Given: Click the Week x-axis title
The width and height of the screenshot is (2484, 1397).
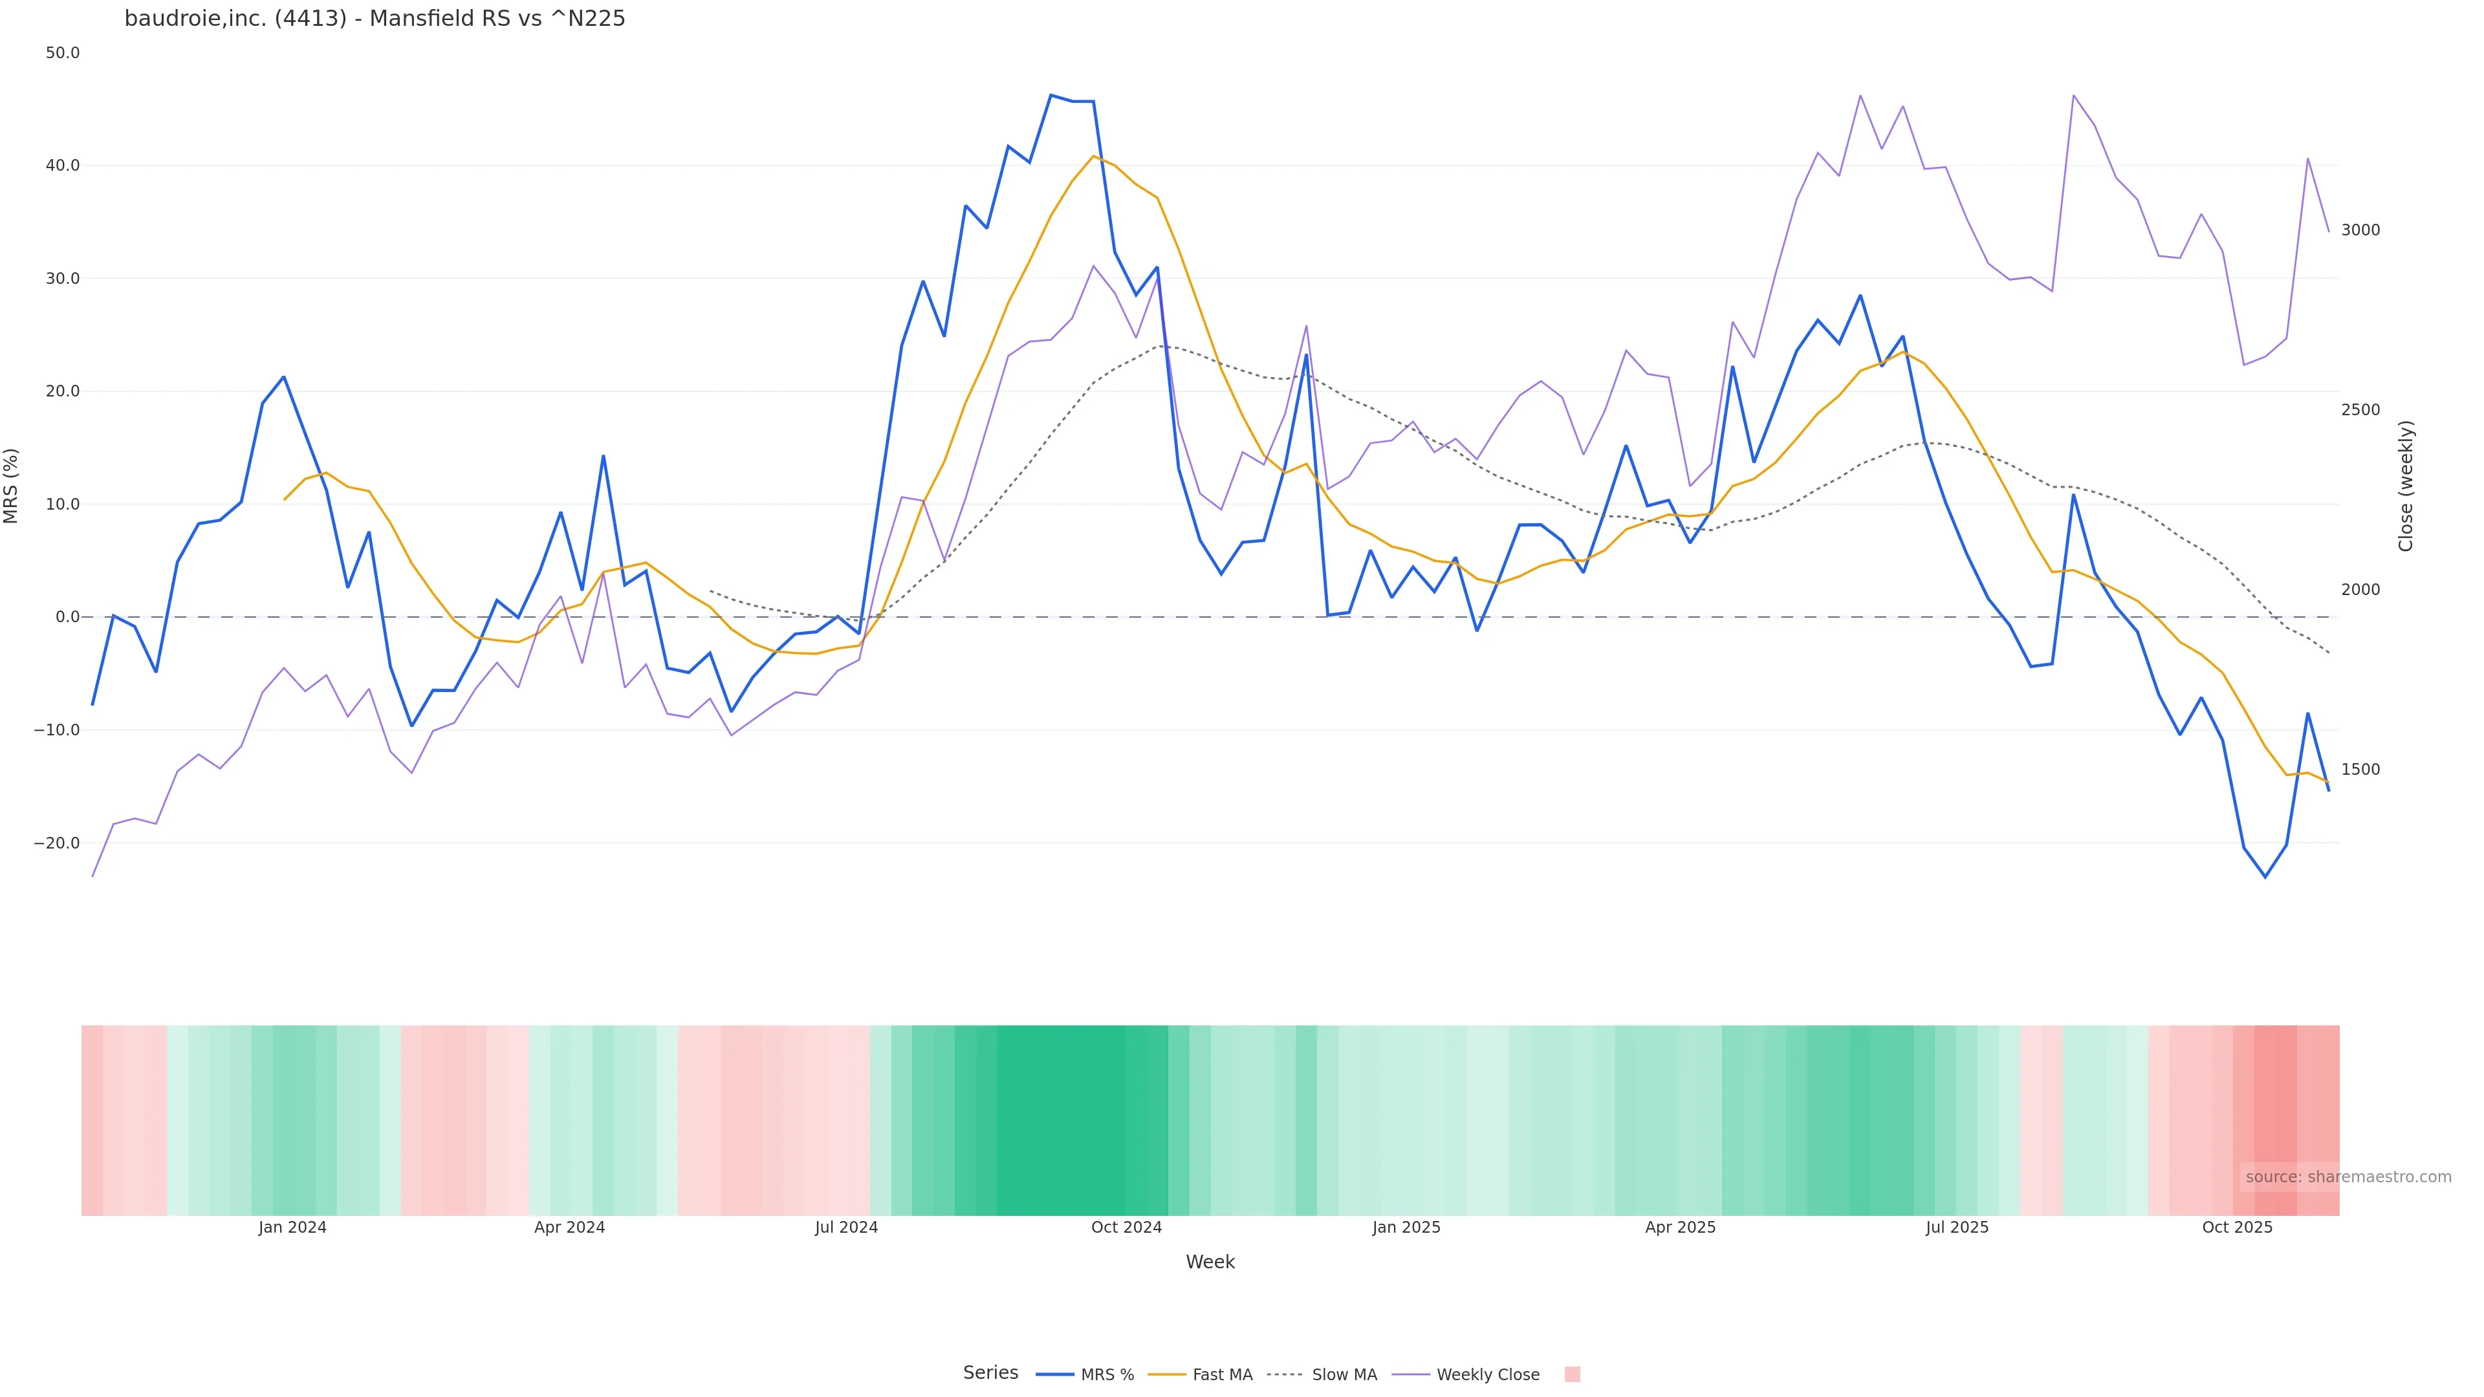Looking at the screenshot, I should pos(1210,1262).
